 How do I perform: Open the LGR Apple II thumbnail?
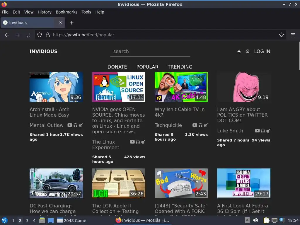(119, 183)
